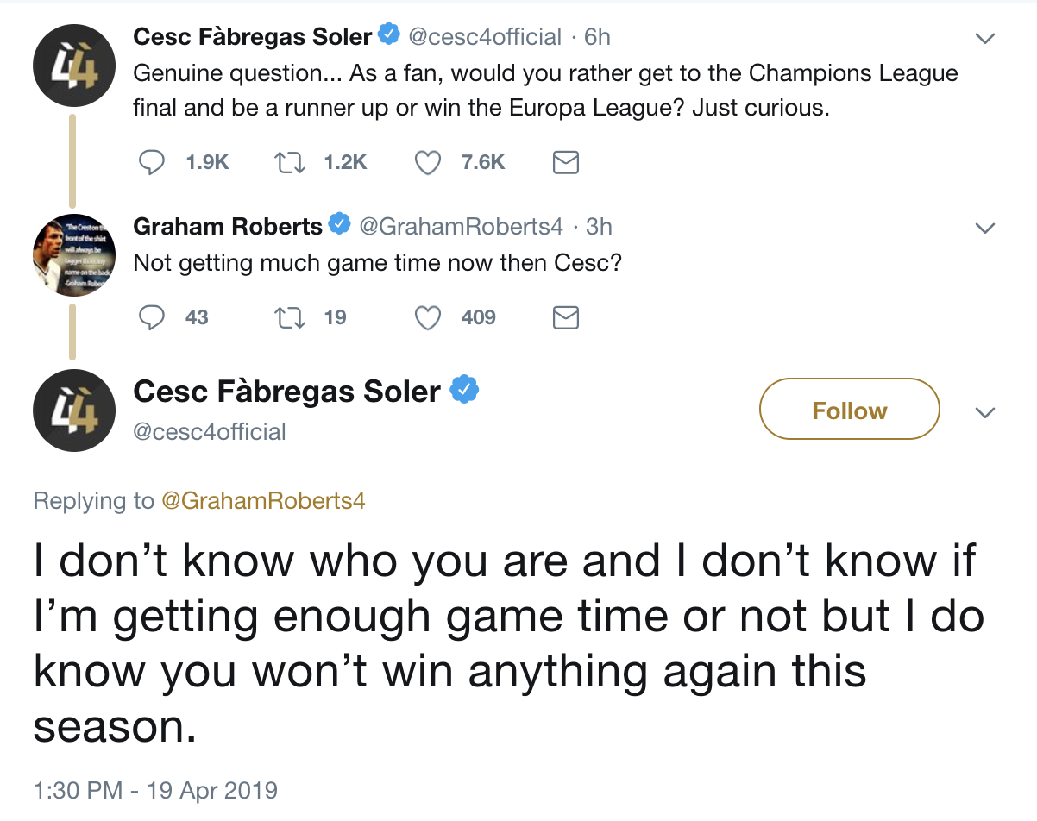Screen dimensions: 1037x821
Task: Open the 1:30 PM - 19 Apr 2019 timestamp
Action: pyautogui.click(x=155, y=790)
